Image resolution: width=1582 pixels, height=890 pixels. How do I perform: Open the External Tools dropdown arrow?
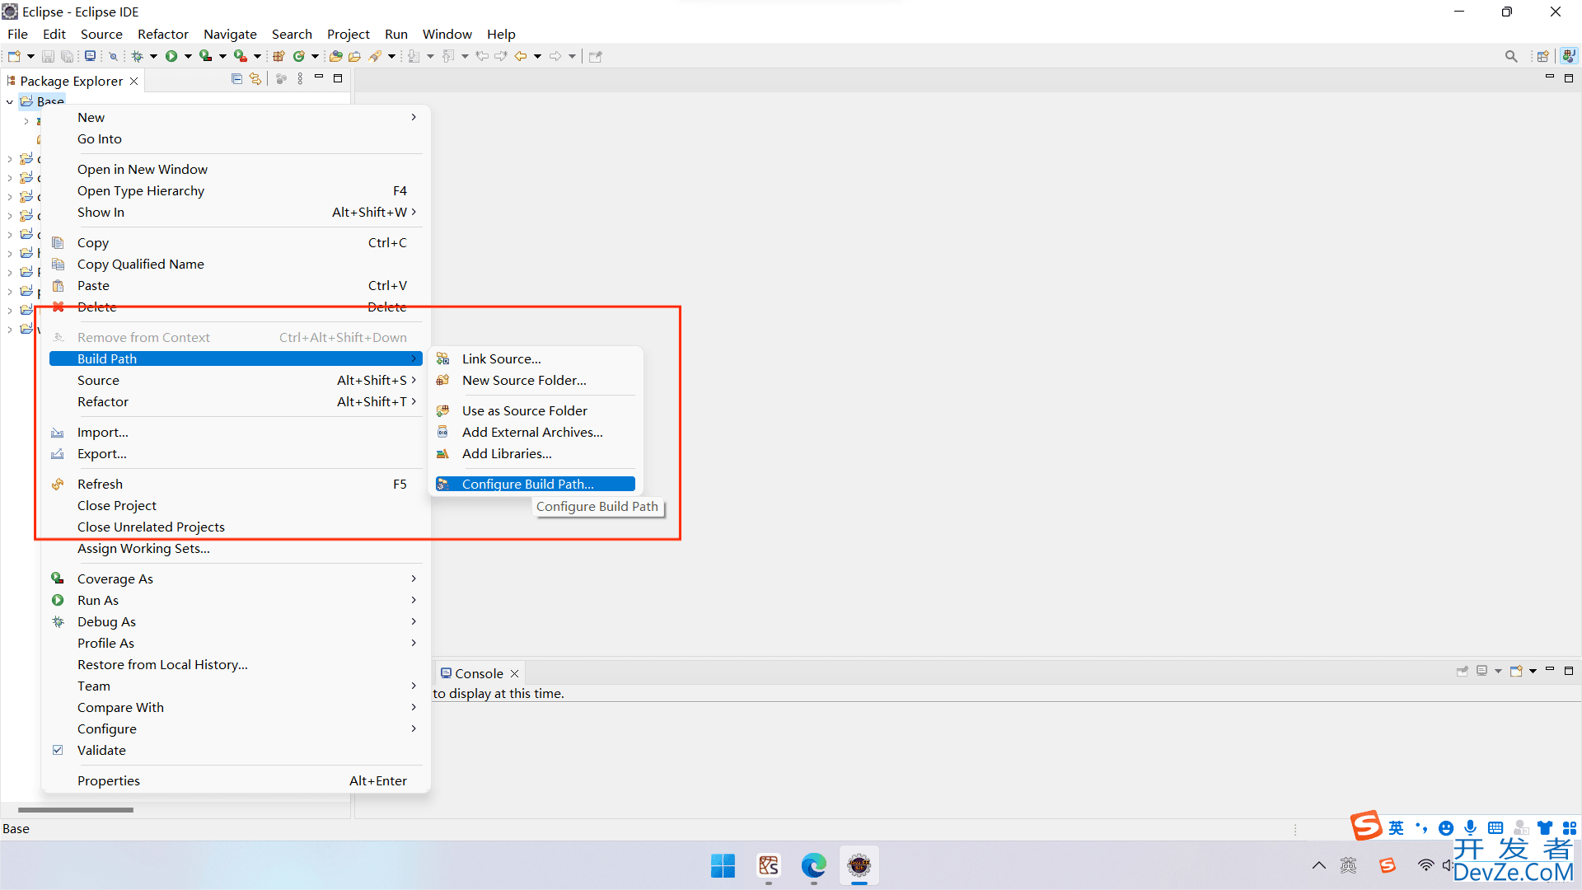click(257, 56)
